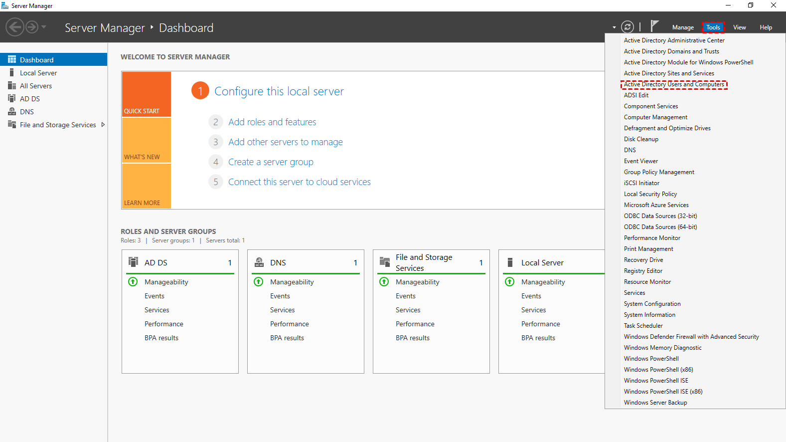Select the WHAT'S NEW tile

point(147,141)
